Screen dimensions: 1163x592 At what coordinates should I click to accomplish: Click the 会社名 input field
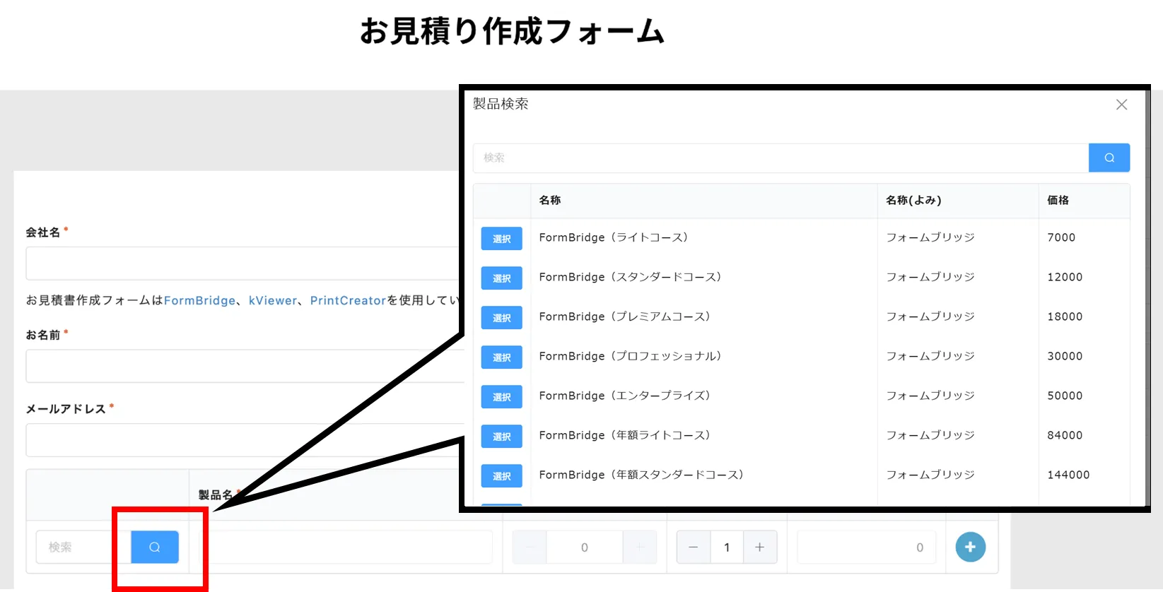[244, 264]
